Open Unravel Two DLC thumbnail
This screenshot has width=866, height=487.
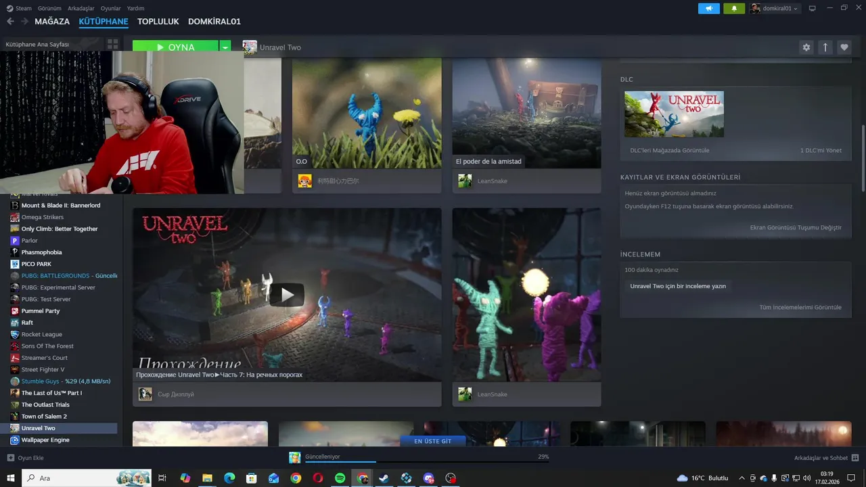[674, 114]
